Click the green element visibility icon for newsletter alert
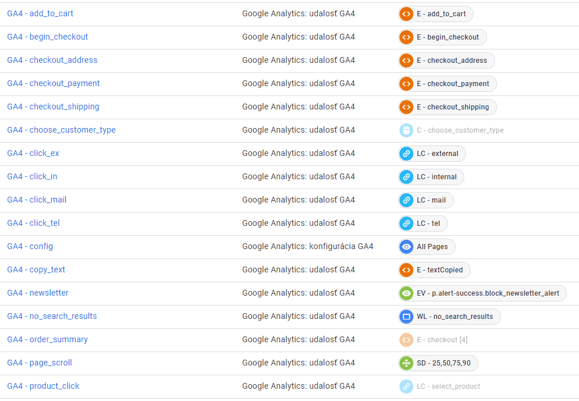The height and width of the screenshot is (401, 579). pos(406,293)
